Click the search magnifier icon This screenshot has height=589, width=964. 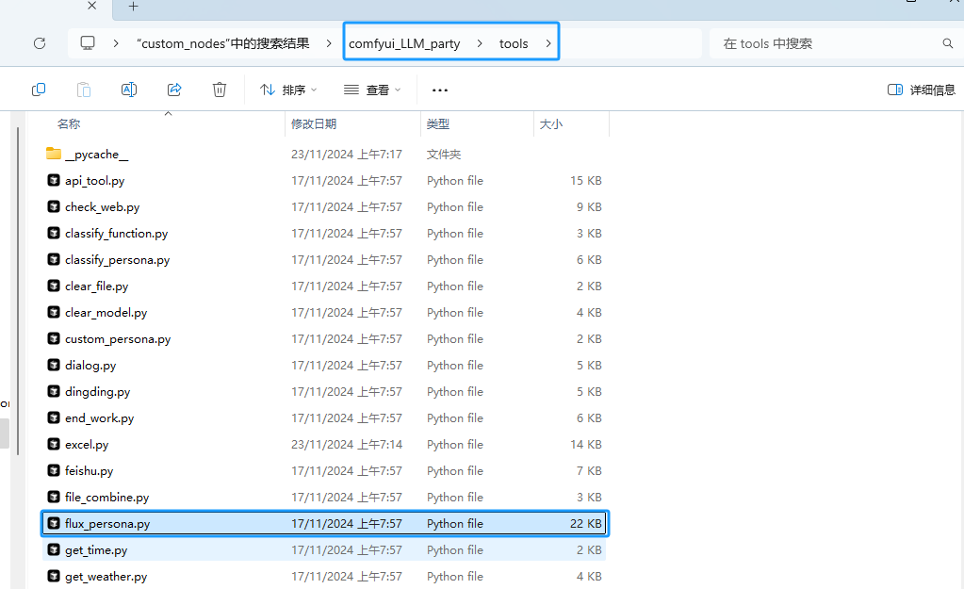pos(947,43)
